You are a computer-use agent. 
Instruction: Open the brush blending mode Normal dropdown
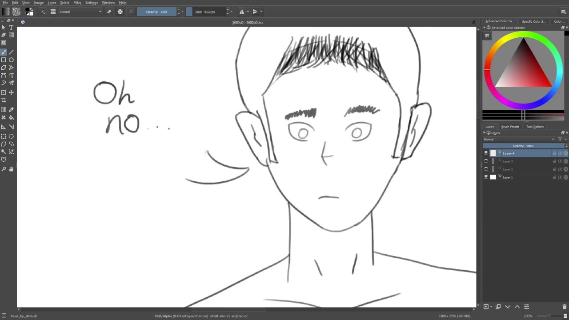[x=81, y=12]
